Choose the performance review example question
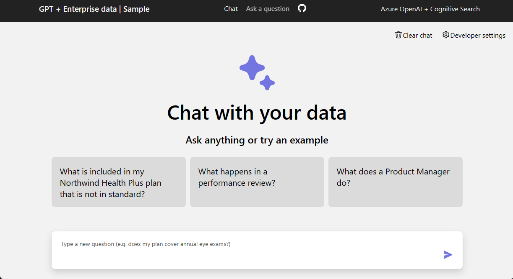513x279 pixels. coord(257,182)
